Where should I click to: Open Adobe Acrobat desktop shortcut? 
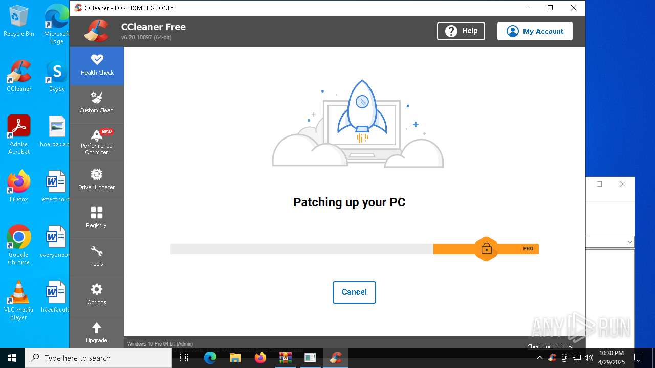point(19,135)
